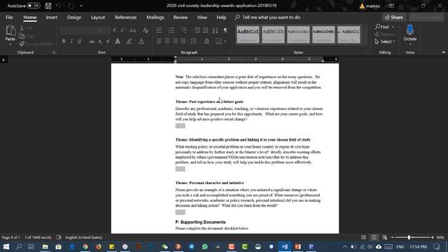Click the Numbering list icon
Viewport: 448px width, 252px height.
point(171,30)
